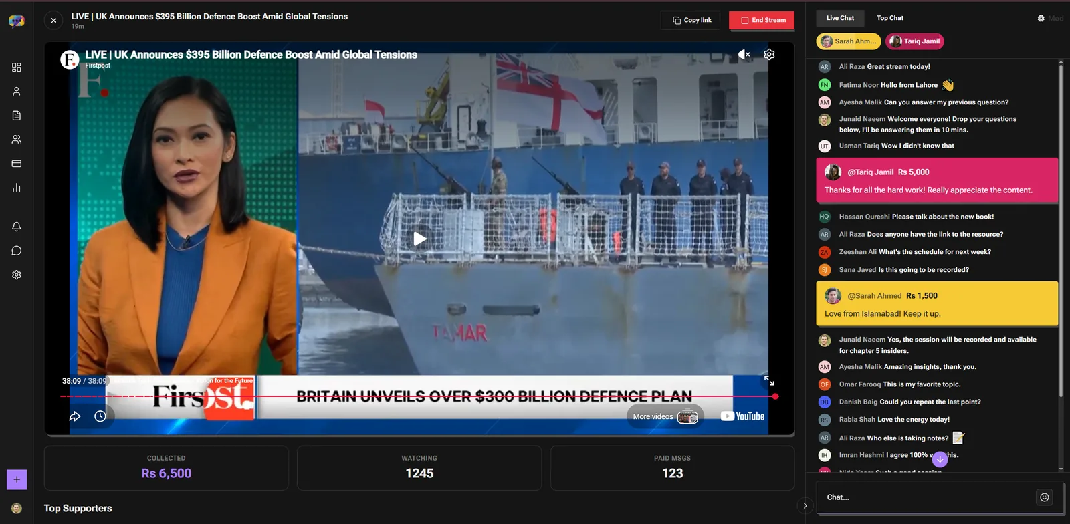Open the settings gear in left sidebar
This screenshot has width=1070, height=524.
point(17,275)
